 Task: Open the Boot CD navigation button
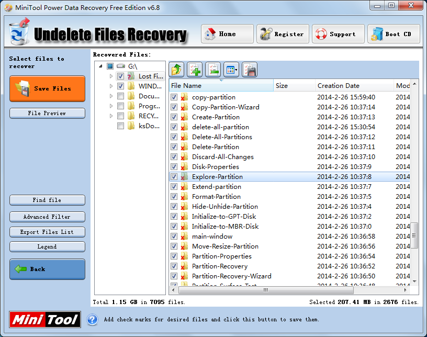394,34
